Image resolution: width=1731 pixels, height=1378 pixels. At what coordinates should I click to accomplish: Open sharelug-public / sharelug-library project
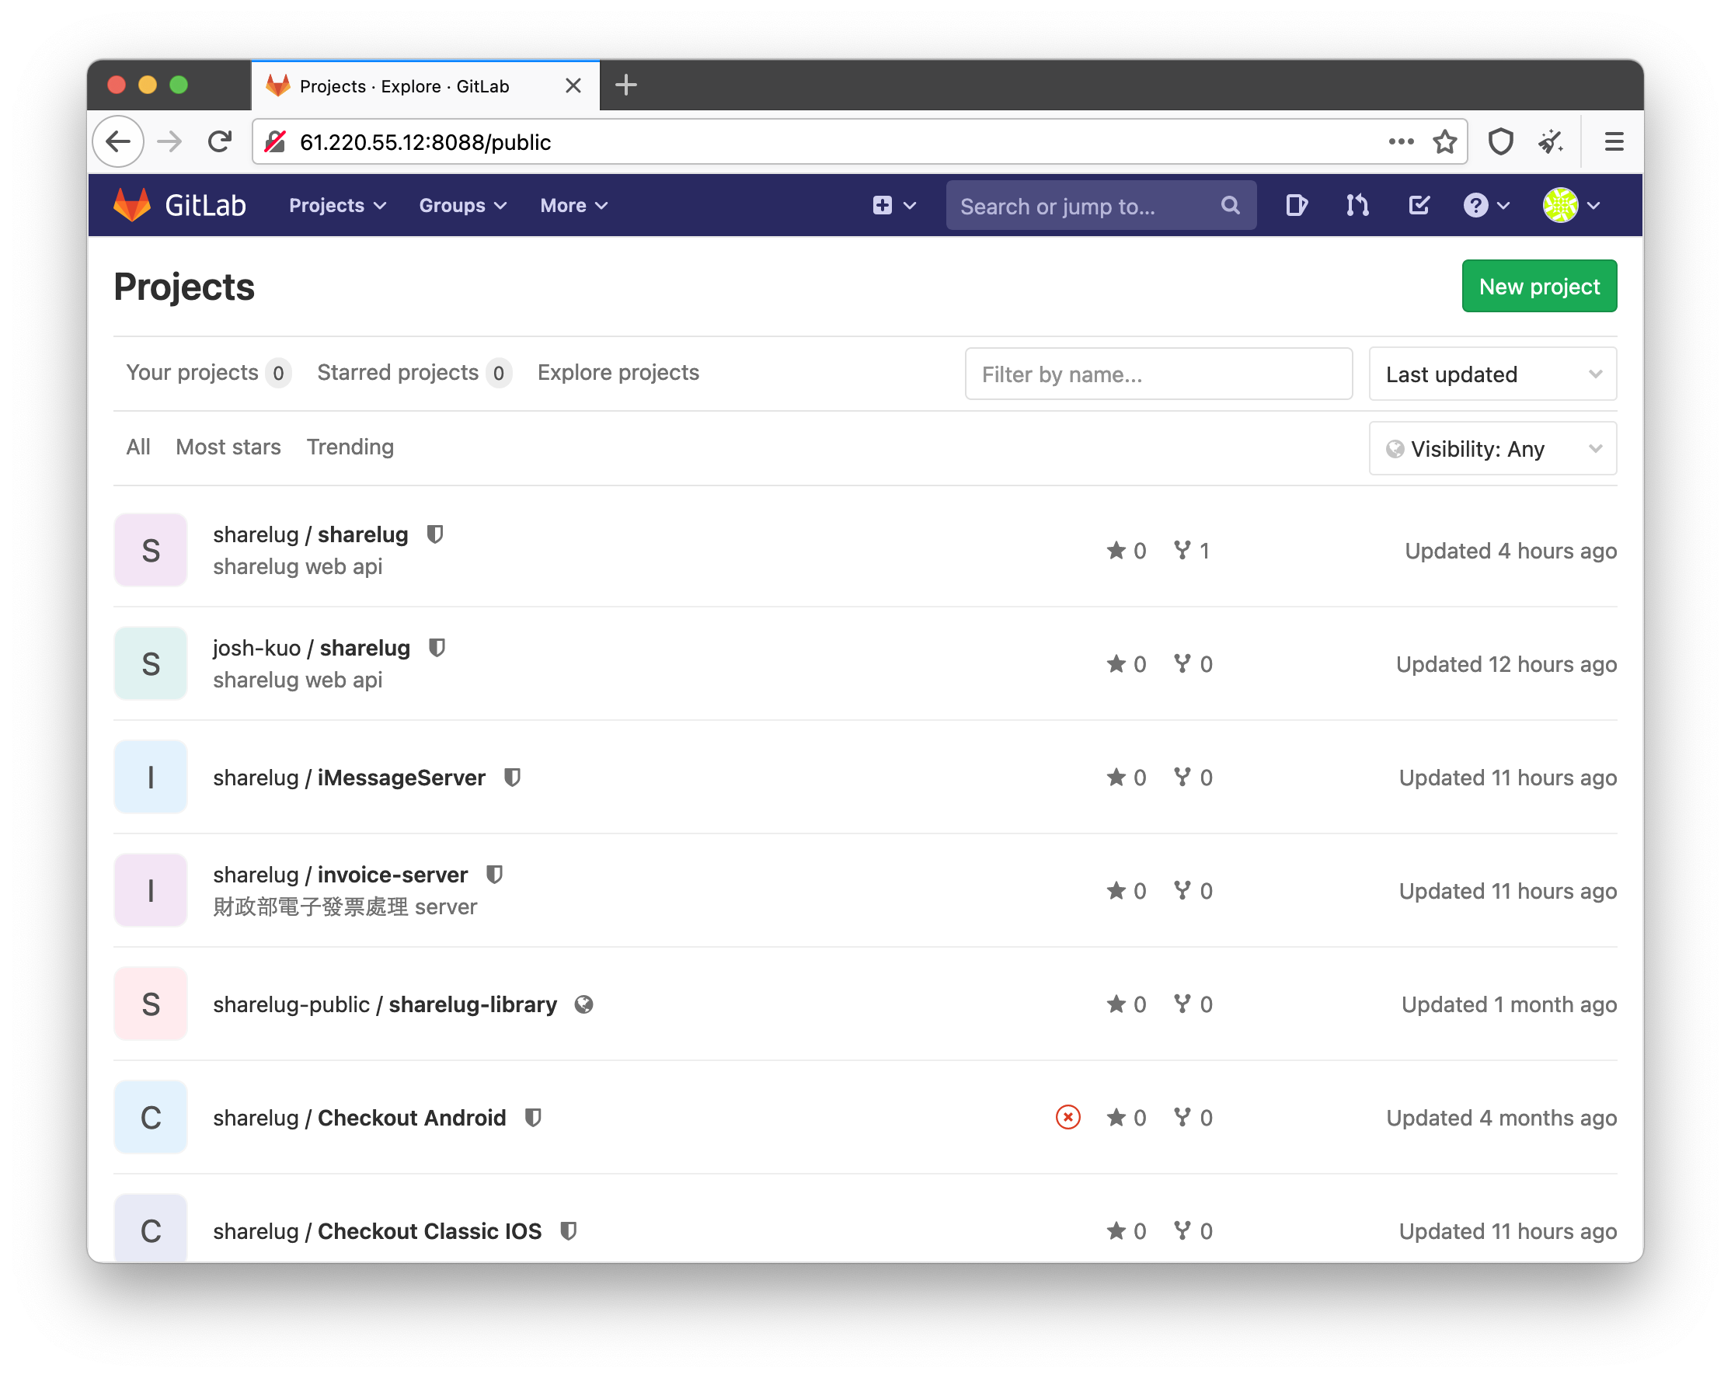coord(385,1005)
